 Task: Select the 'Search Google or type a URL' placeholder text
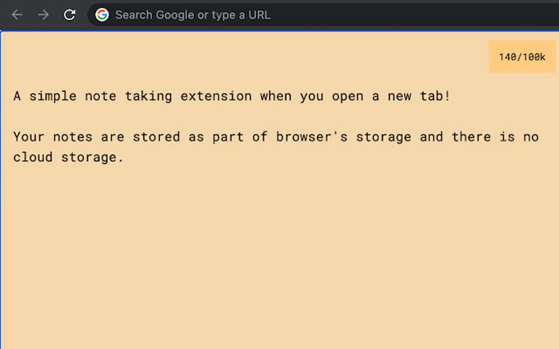[193, 15]
